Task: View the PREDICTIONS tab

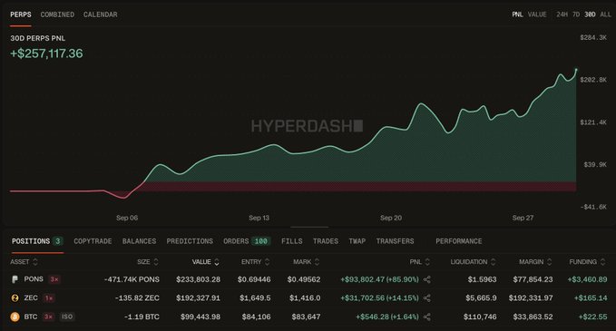Action: (x=190, y=241)
